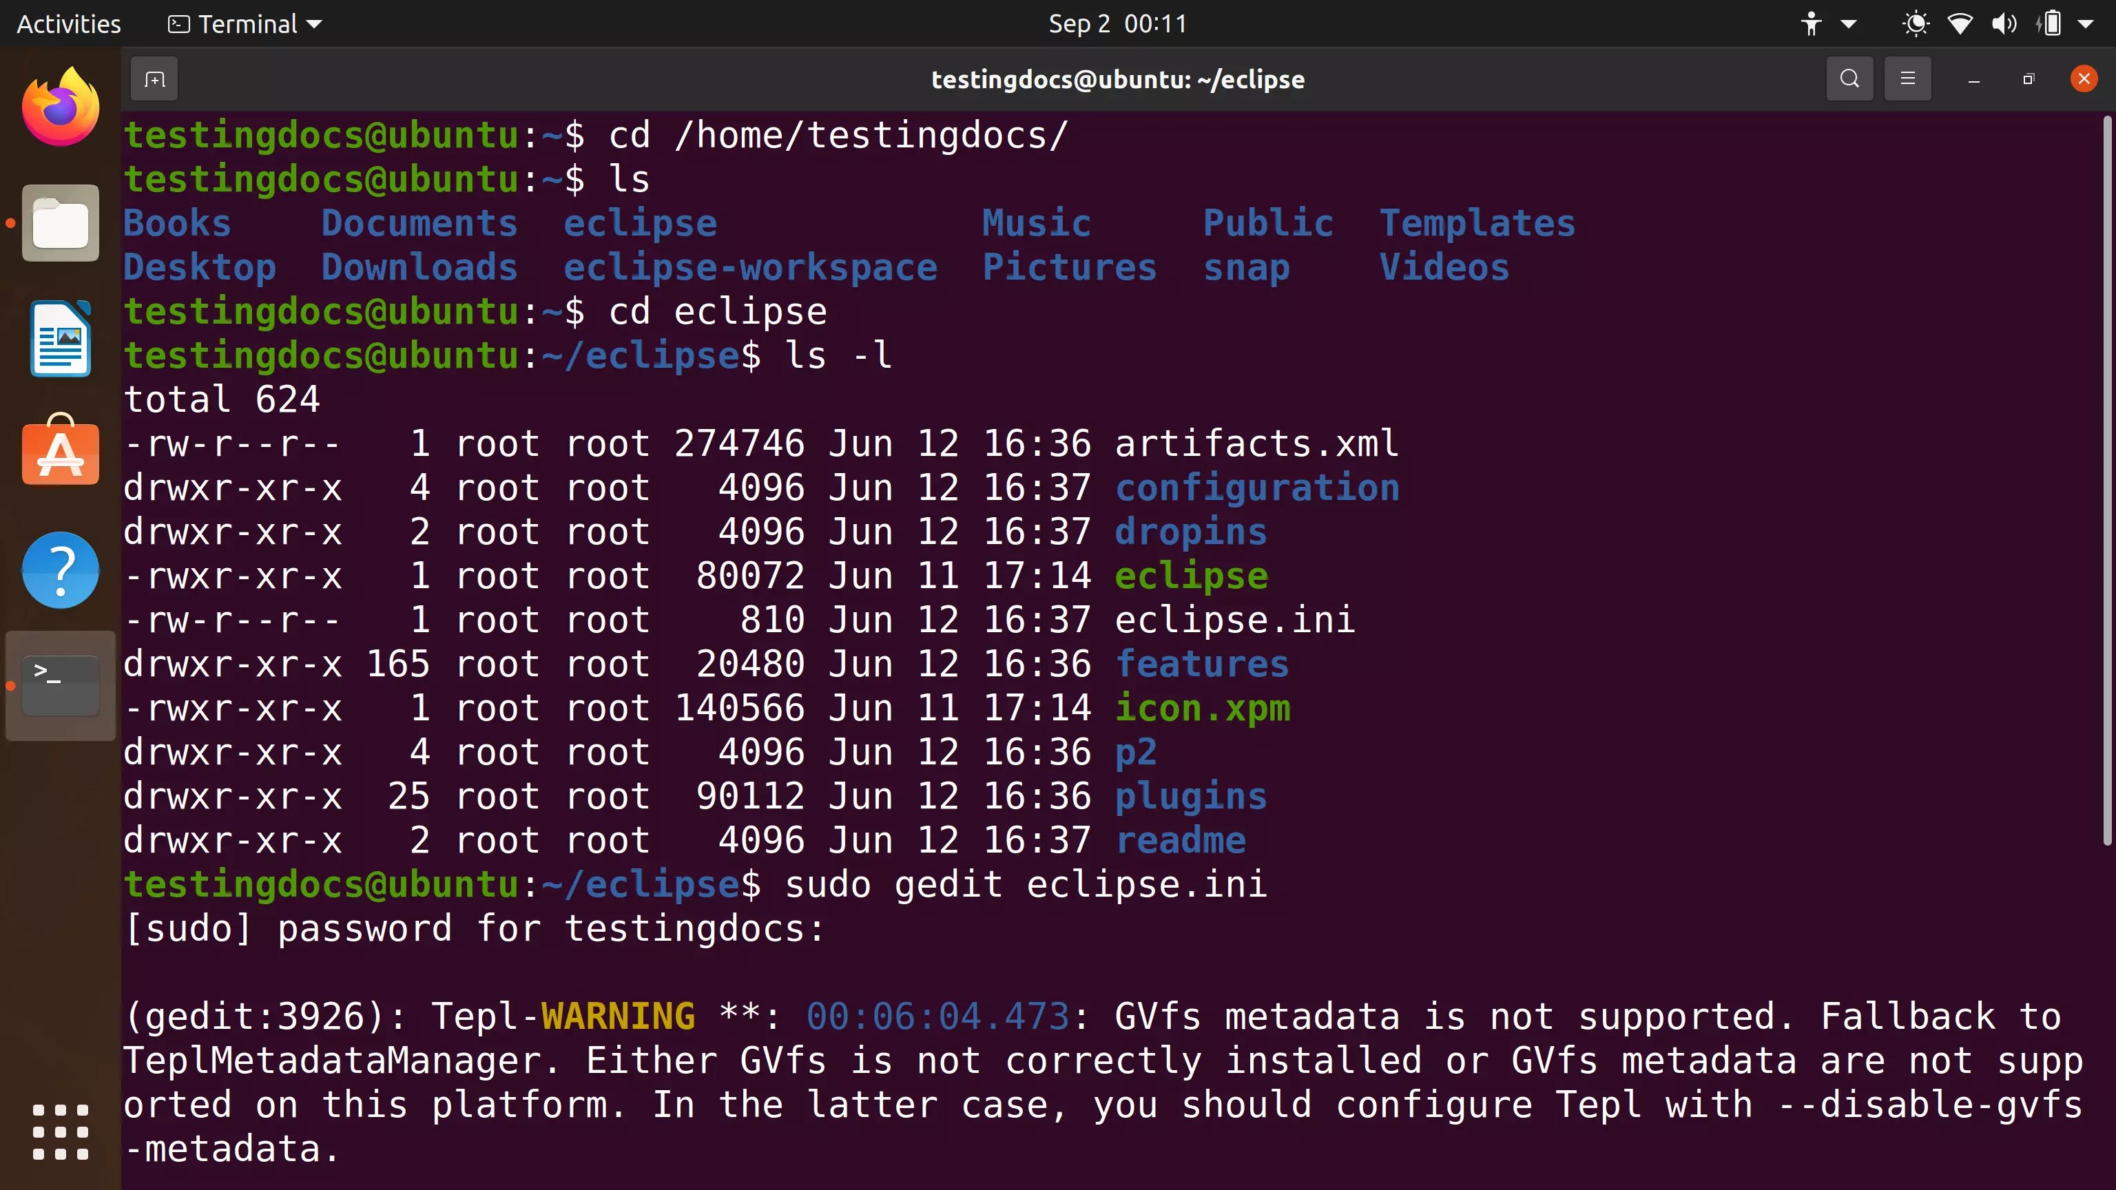Click the Wi-Fi indicator in the top bar
This screenshot has width=2116, height=1190.
point(1960,23)
